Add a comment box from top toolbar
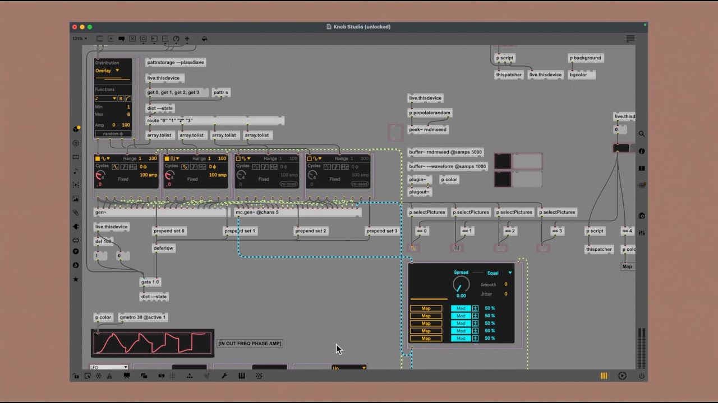The height and width of the screenshot is (403, 718). (x=122, y=39)
